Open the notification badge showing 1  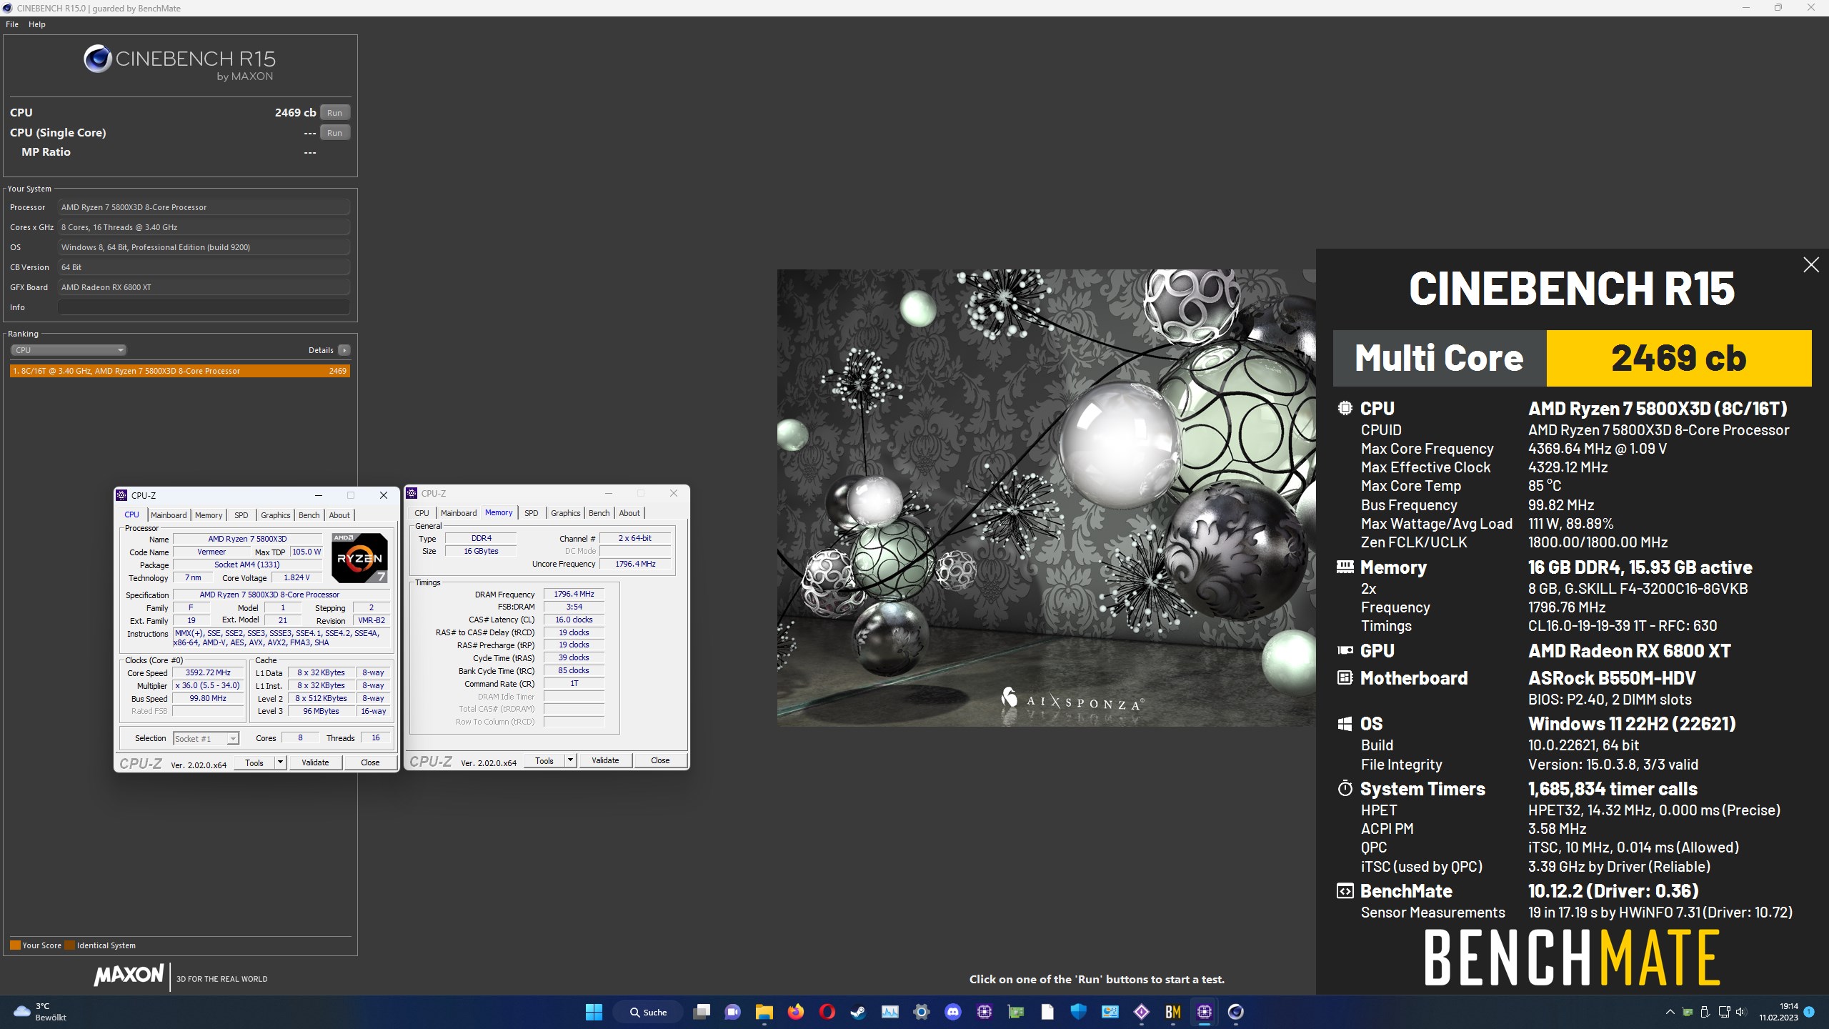coord(1809,1012)
